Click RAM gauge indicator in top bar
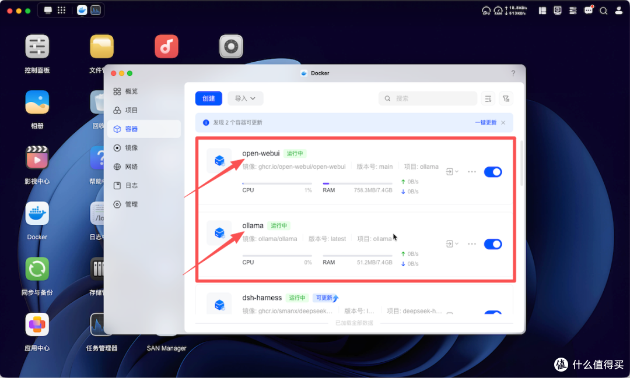630x378 pixels. (498, 11)
